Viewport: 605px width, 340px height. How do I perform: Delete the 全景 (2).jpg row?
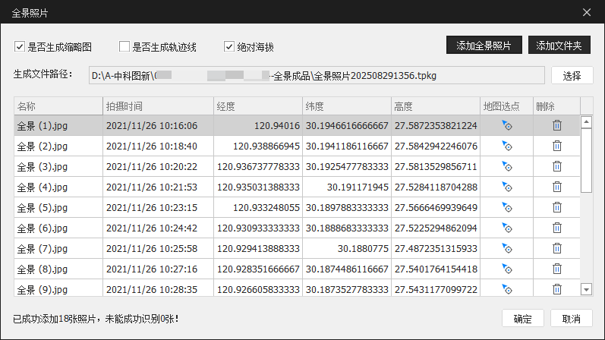click(556, 146)
